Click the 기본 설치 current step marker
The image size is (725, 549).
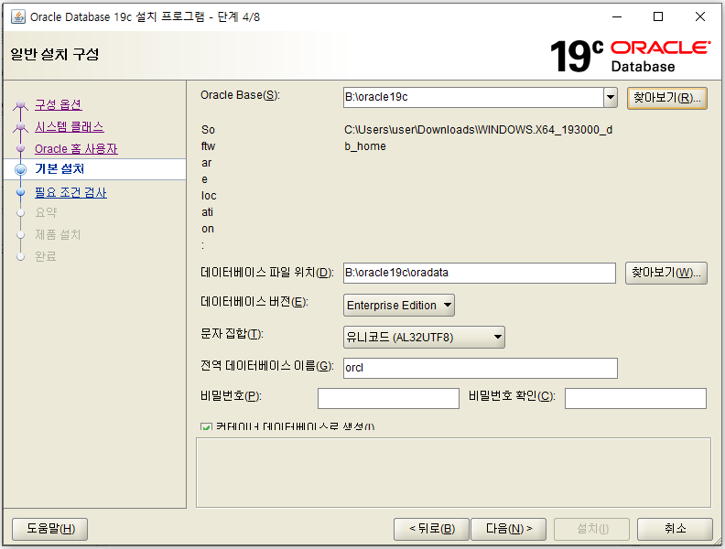(x=20, y=169)
